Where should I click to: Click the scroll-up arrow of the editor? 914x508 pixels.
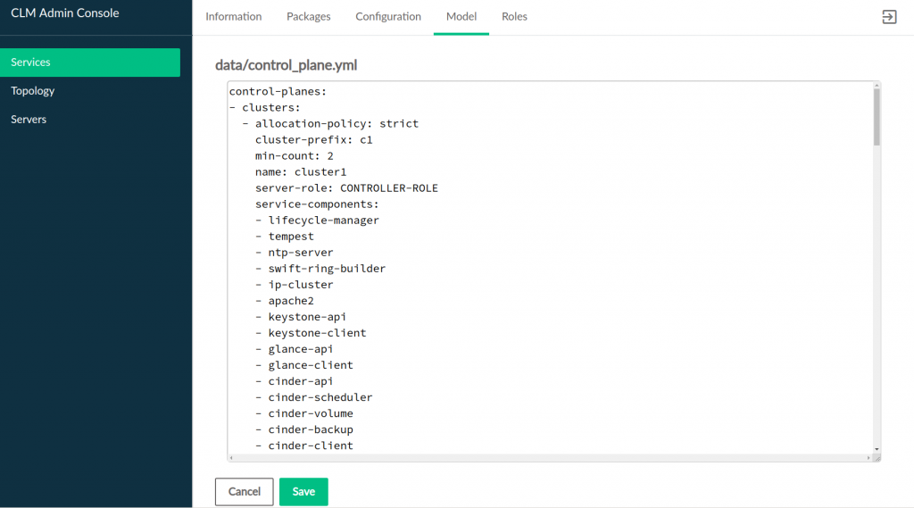pyautogui.click(x=877, y=87)
